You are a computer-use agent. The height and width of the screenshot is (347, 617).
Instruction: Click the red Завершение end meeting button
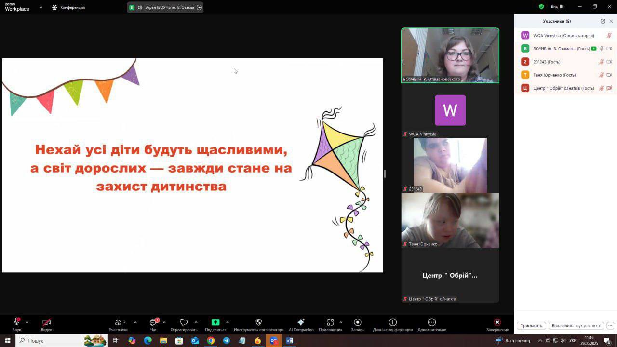pos(497,324)
